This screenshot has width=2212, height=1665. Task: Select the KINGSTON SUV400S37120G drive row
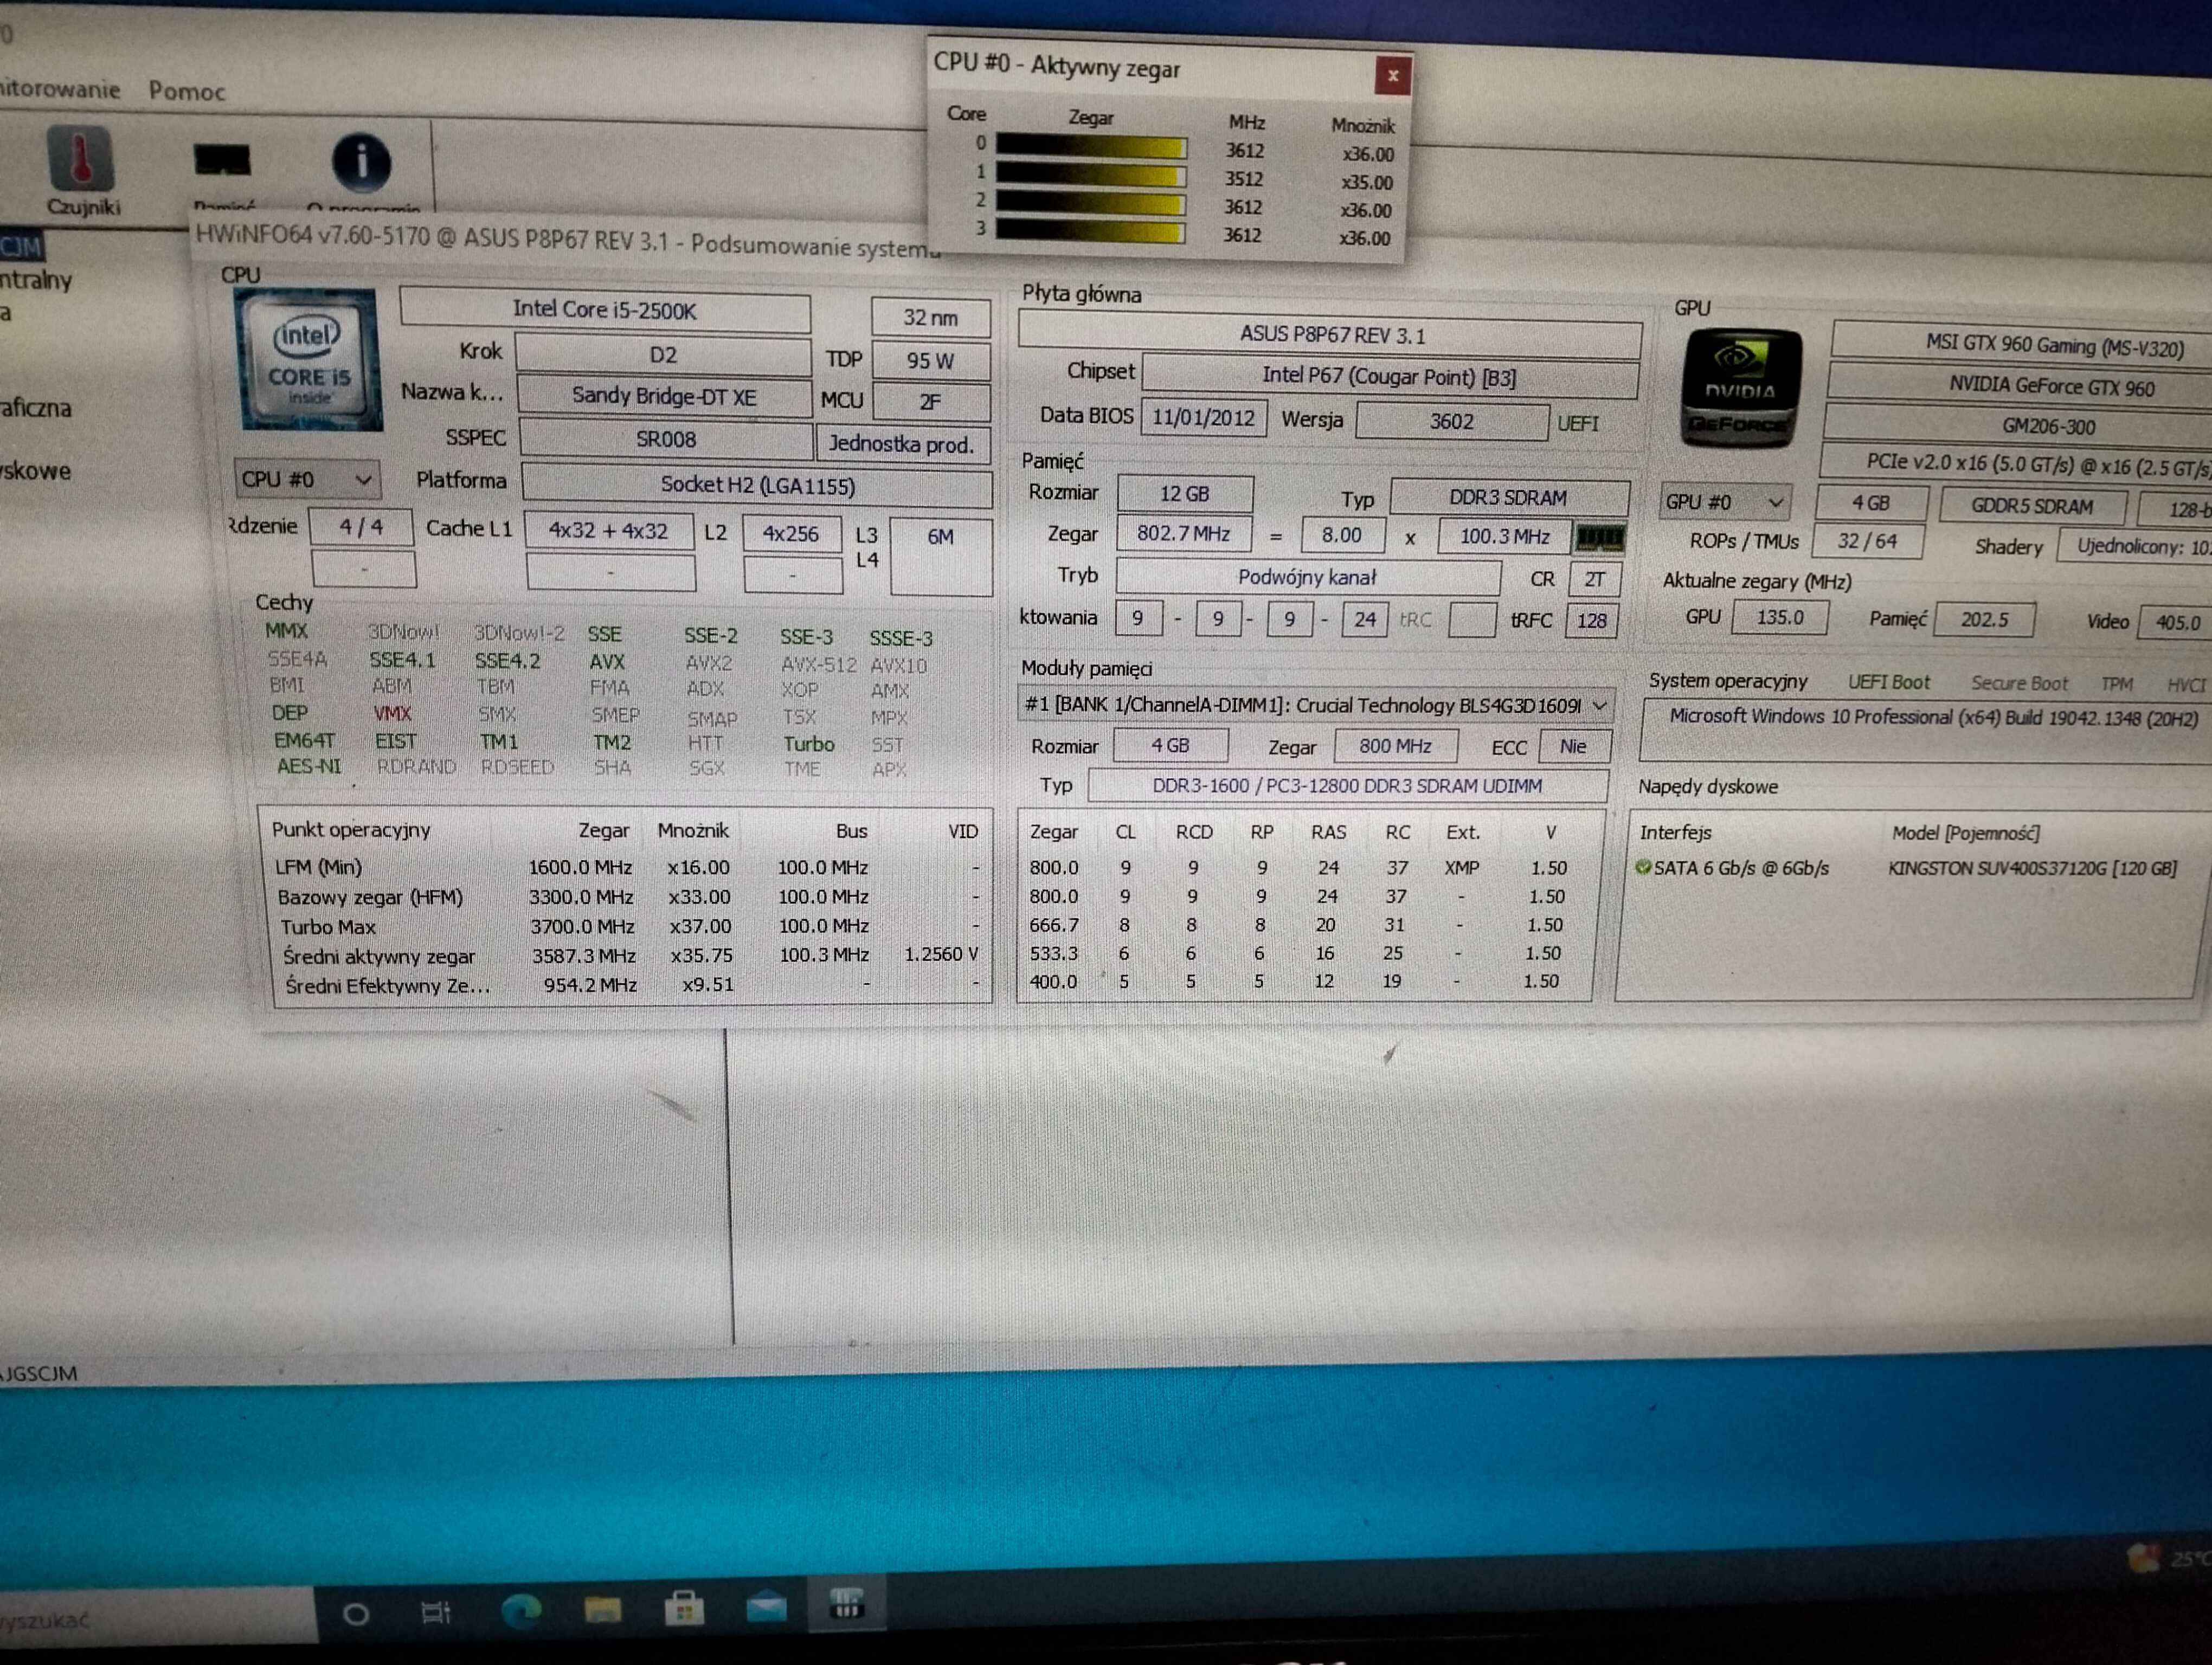(1906, 868)
